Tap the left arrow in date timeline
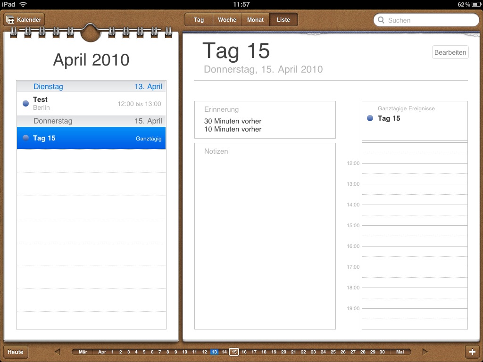483x362 pixels. pyautogui.click(x=57, y=352)
